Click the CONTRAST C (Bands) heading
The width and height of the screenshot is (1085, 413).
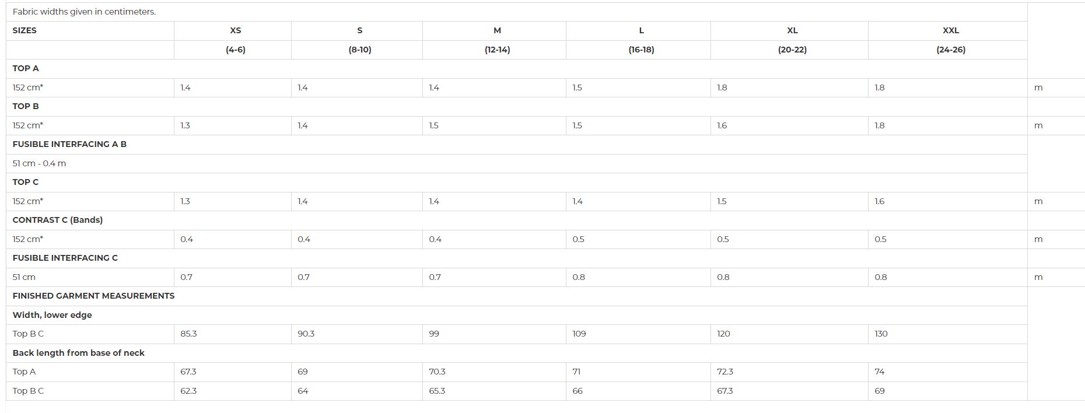[58, 220]
